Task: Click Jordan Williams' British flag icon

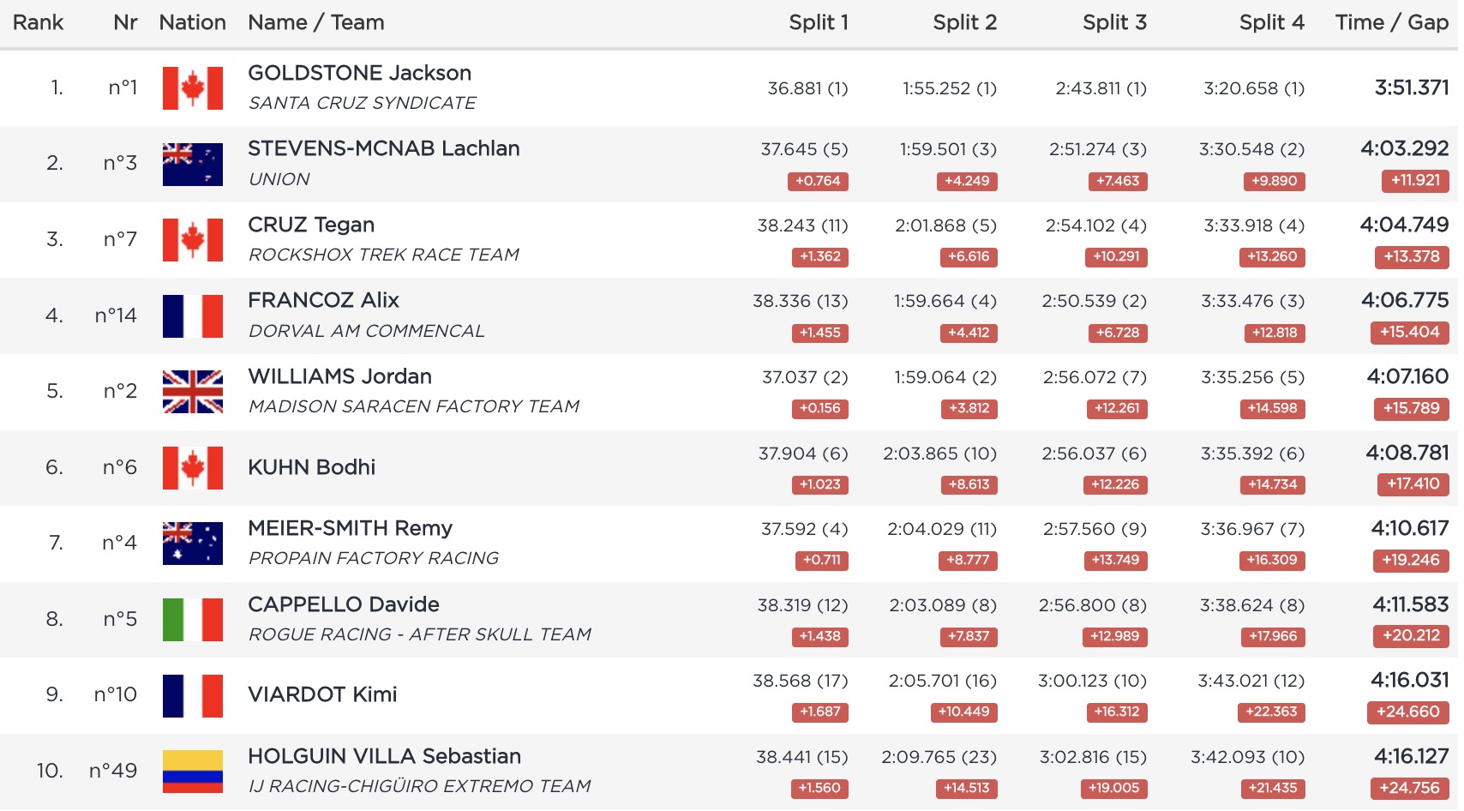Action: 192,392
